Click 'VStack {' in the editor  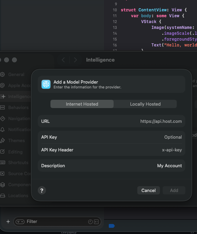[x=151, y=22]
